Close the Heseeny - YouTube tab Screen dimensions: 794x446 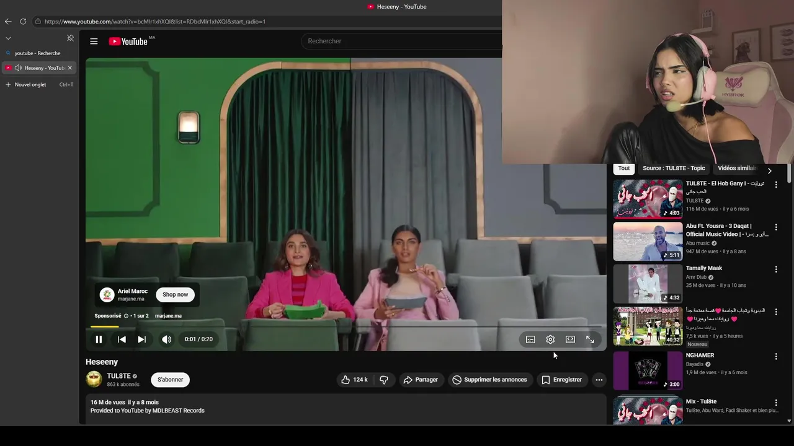(x=70, y=68)
